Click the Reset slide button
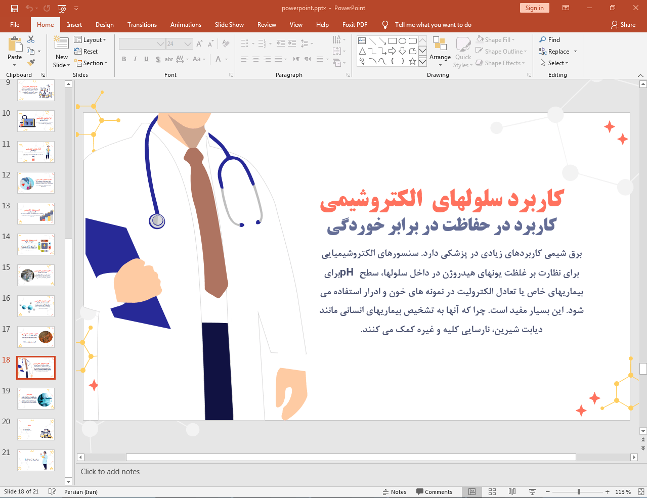This screenshot has width=647, height=498. coord(86,52)
